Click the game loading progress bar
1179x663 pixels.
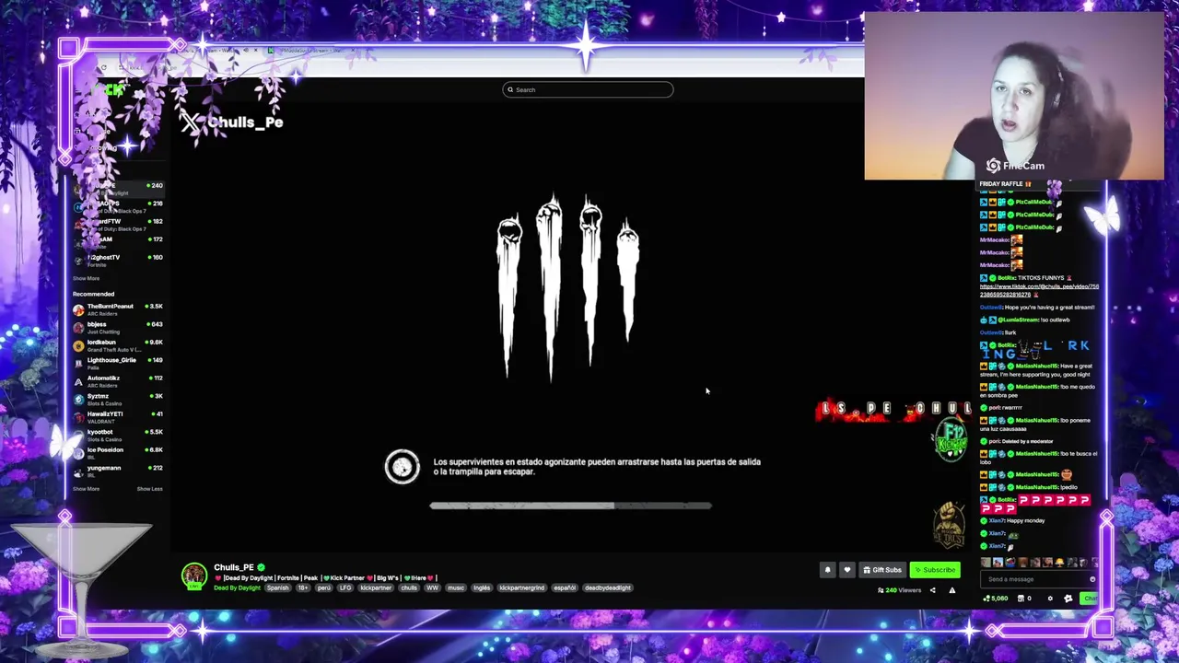tap(570, 506)
